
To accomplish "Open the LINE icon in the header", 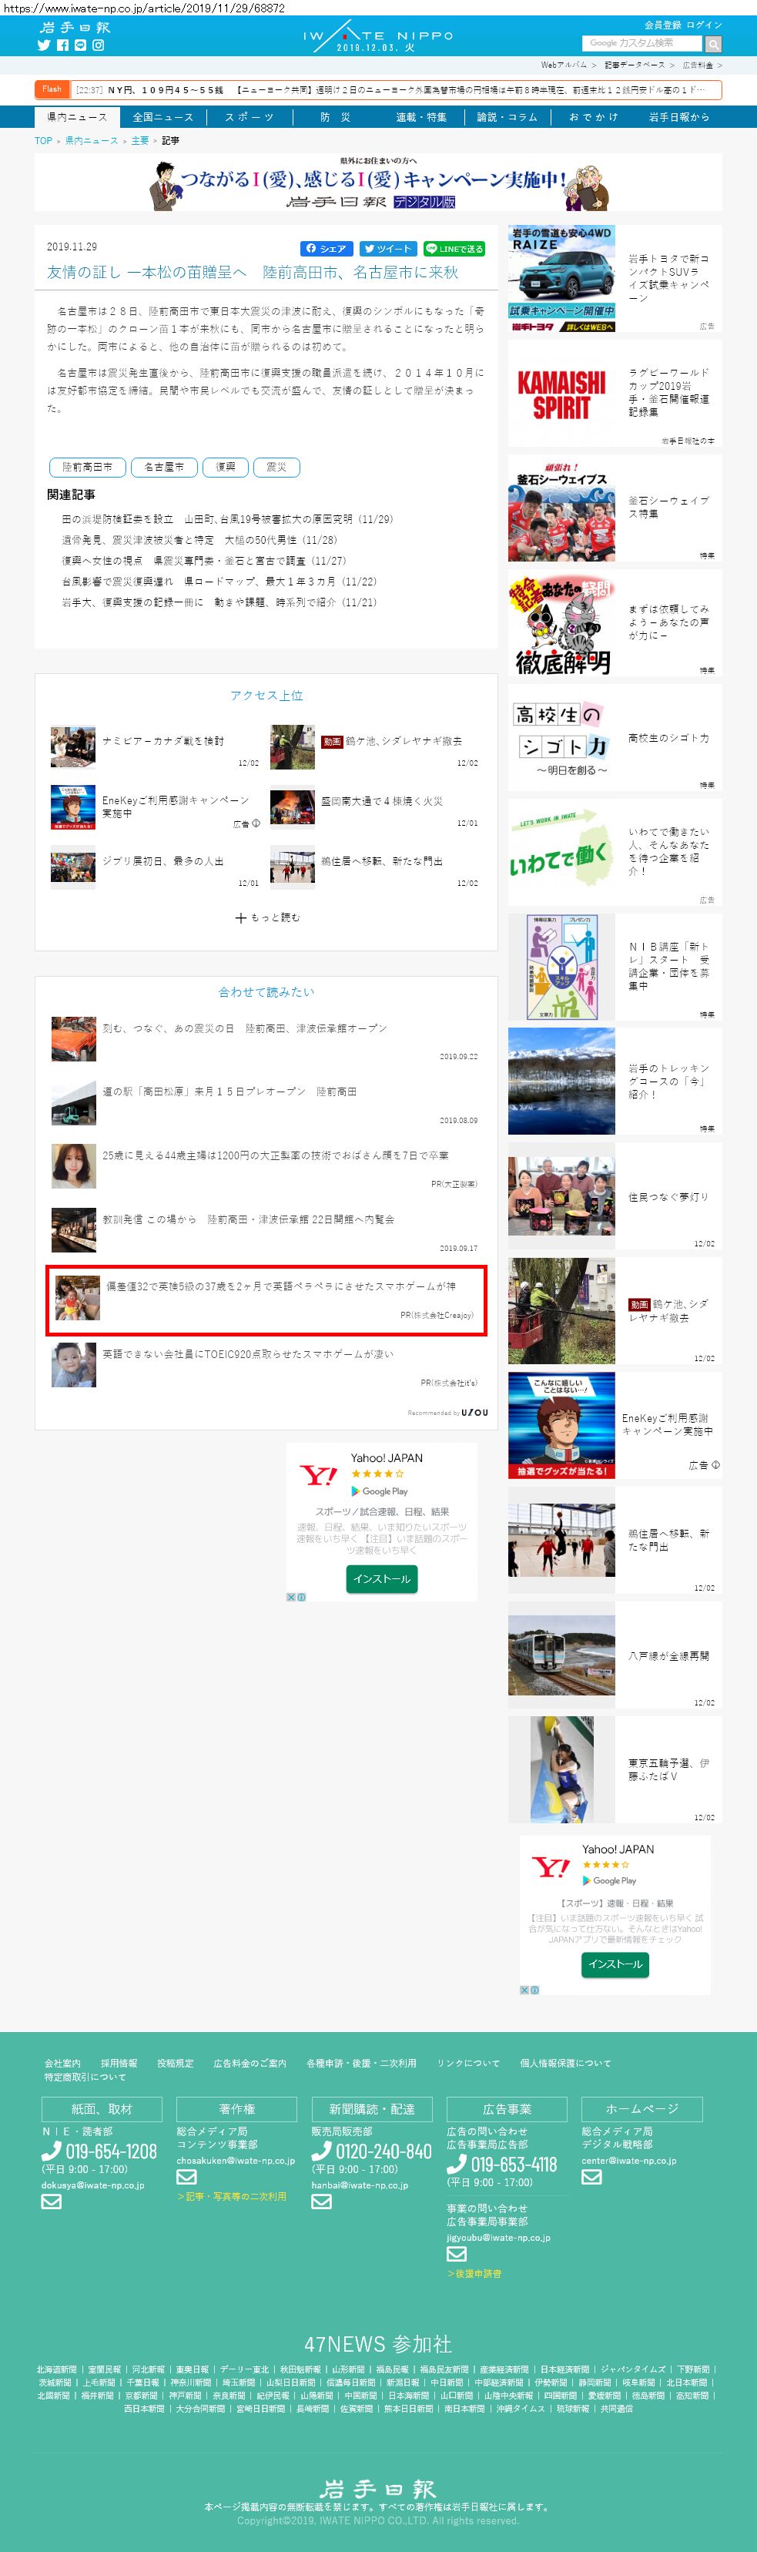I will click(80, 45).
